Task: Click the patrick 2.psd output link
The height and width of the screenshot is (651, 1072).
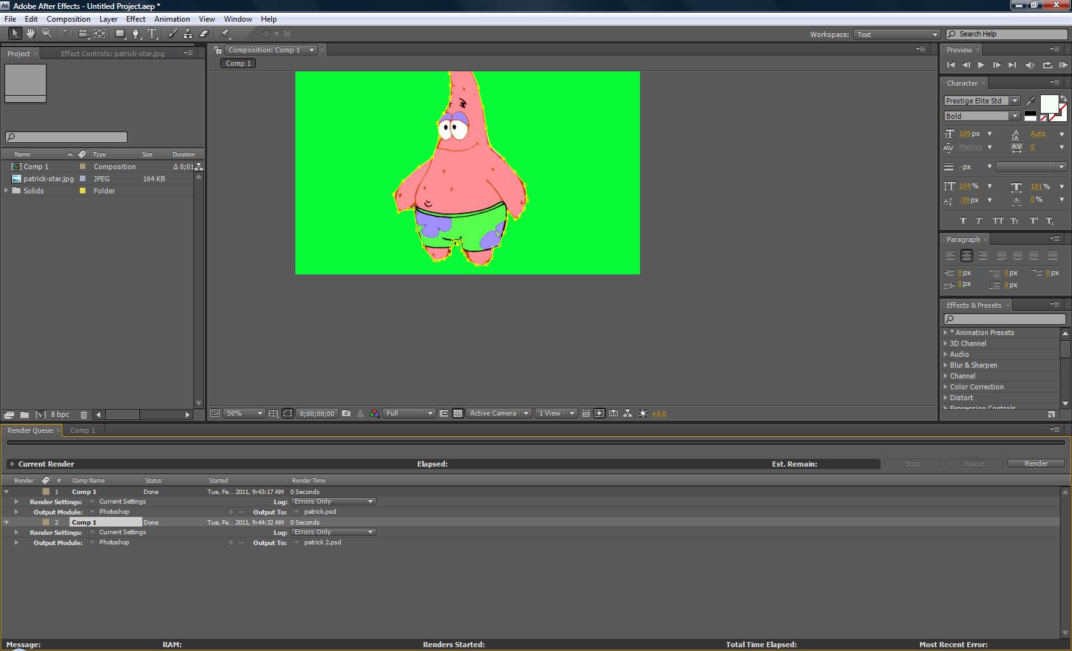Action: (x=322, y=542)
